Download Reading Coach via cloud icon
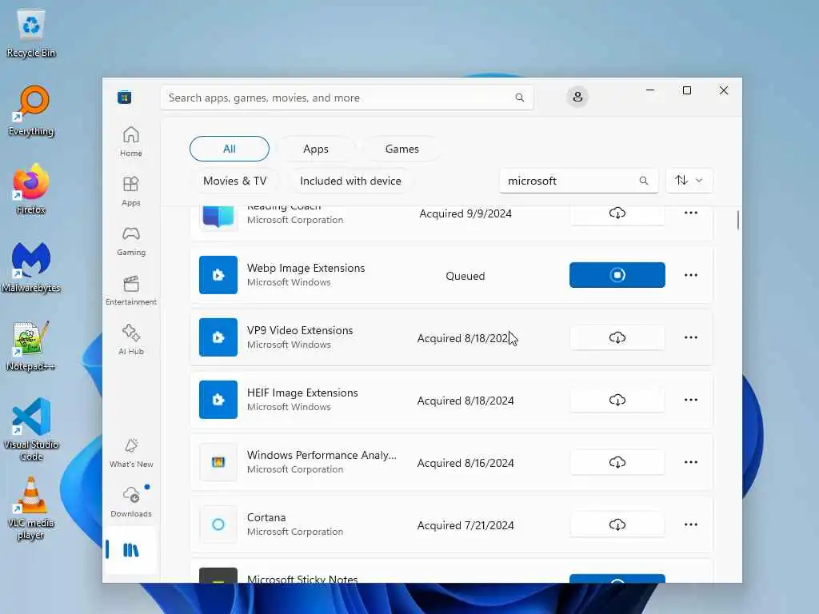Screen dimensions: 819x614 pyautogui.click(x=617, y=213)
